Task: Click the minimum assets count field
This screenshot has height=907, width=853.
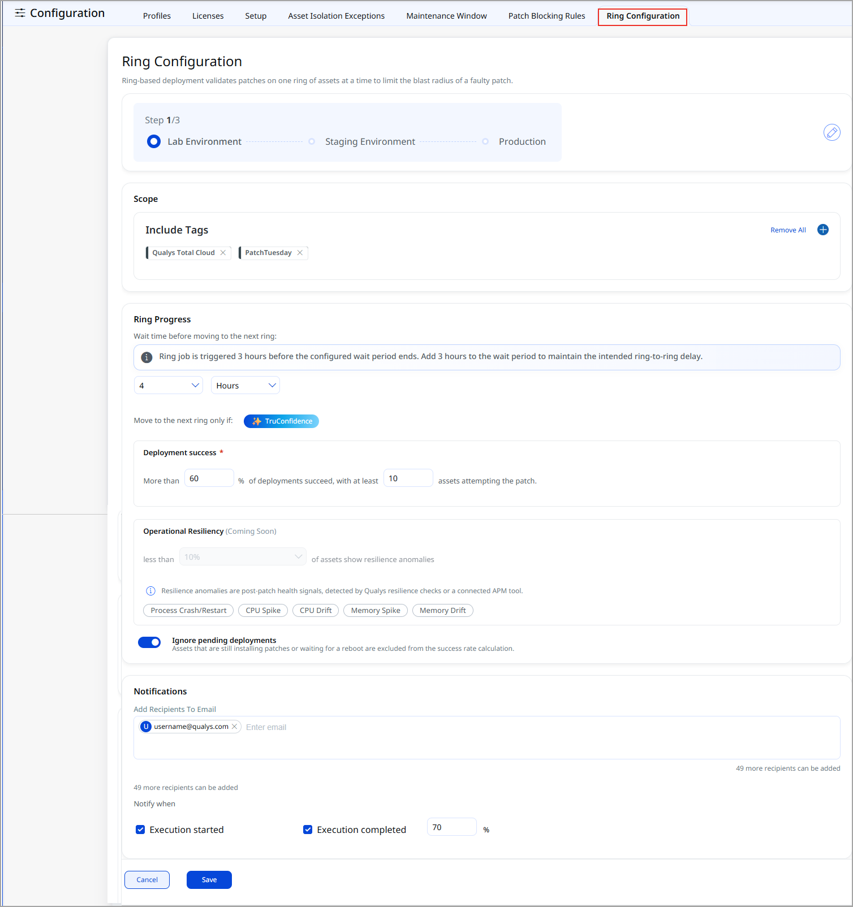Action: (x=408, y=478)
